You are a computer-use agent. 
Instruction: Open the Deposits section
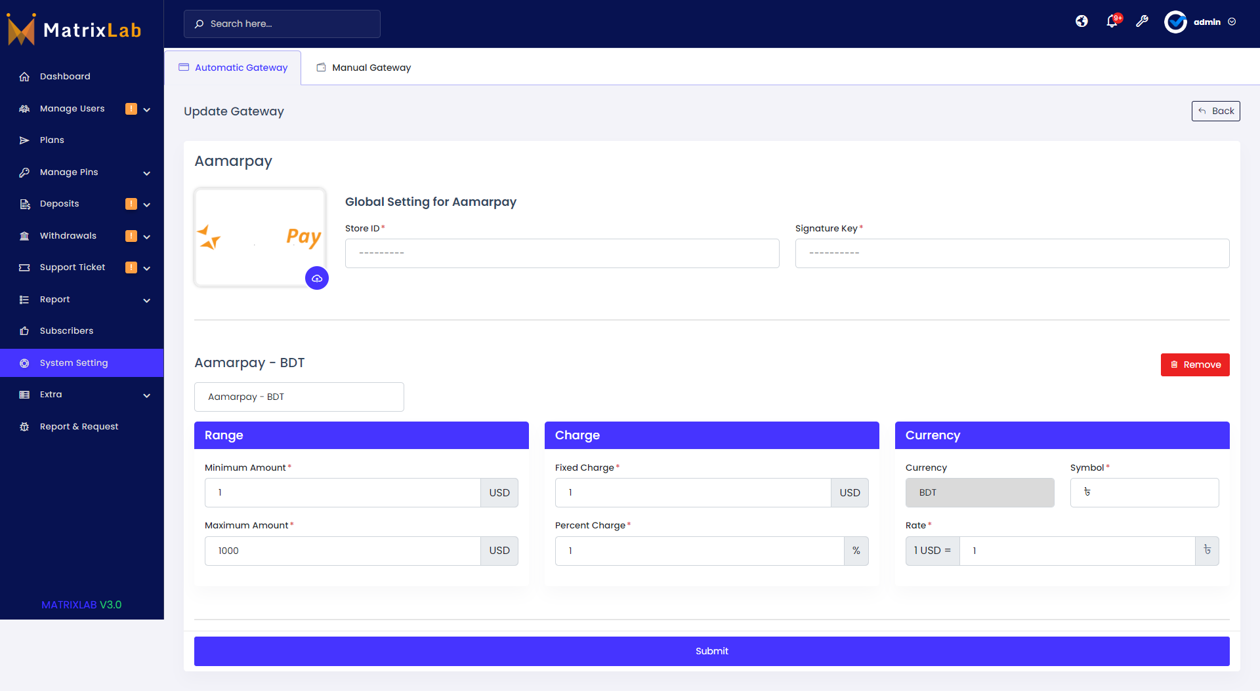click(61, 203)
